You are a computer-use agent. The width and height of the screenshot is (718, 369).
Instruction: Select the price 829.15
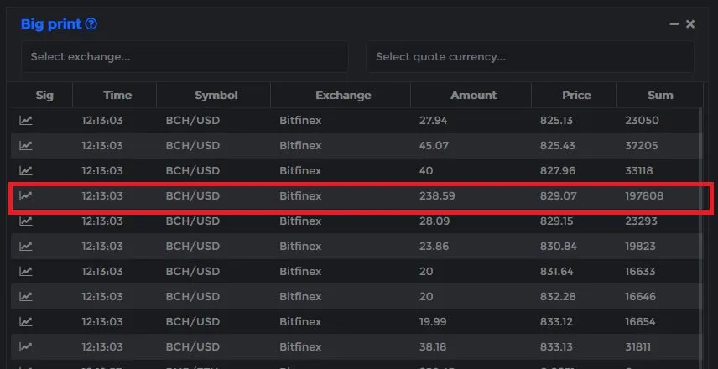556,221
